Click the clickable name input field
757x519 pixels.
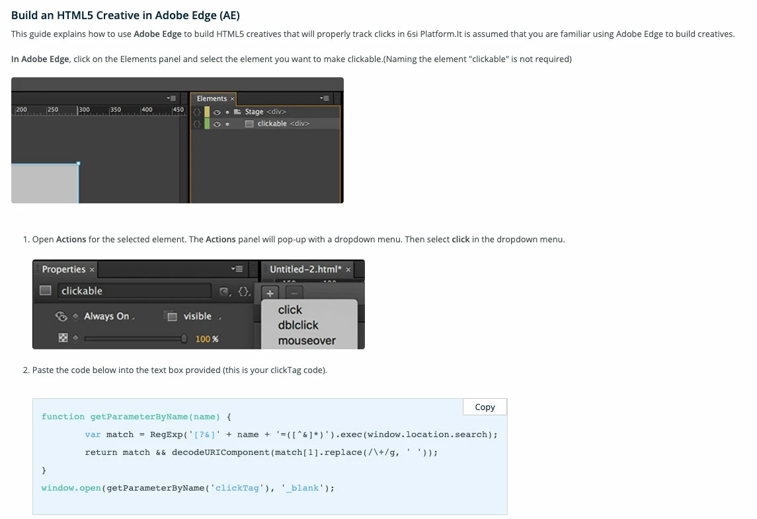coord(134,291)
